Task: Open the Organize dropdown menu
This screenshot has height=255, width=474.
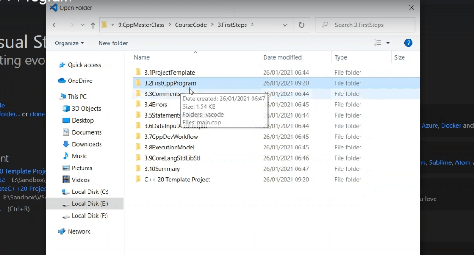Action: pyautogui.click(x=69, y=43)
